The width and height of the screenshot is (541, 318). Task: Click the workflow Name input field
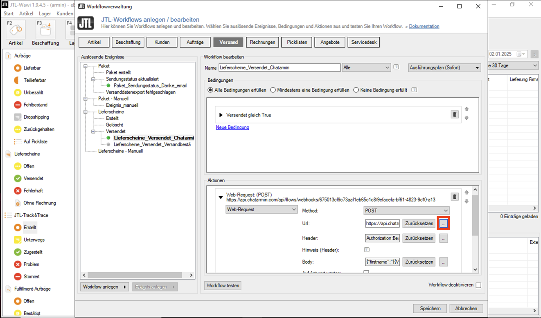(280, 68)
